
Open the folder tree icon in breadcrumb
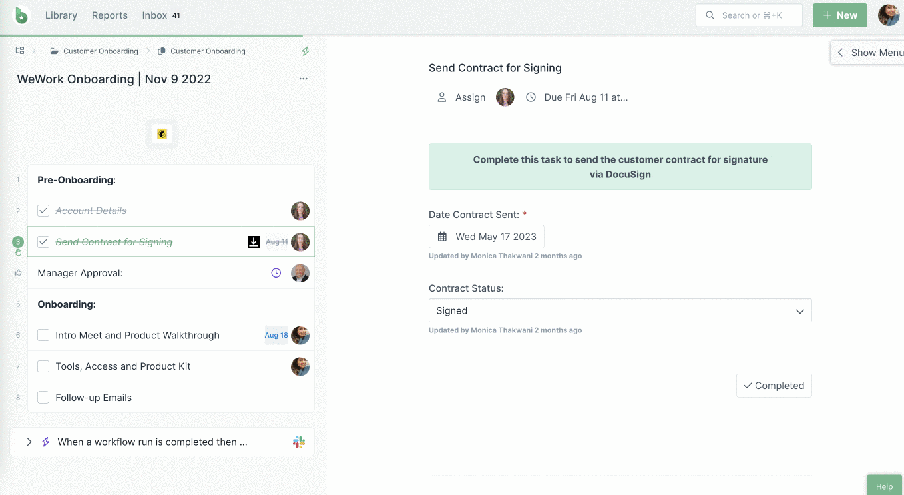tap(20, 51)
